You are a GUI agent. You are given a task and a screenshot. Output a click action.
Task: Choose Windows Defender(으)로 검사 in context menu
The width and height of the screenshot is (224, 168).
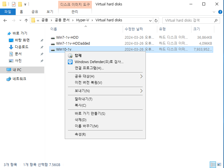[x=105, y=62]
